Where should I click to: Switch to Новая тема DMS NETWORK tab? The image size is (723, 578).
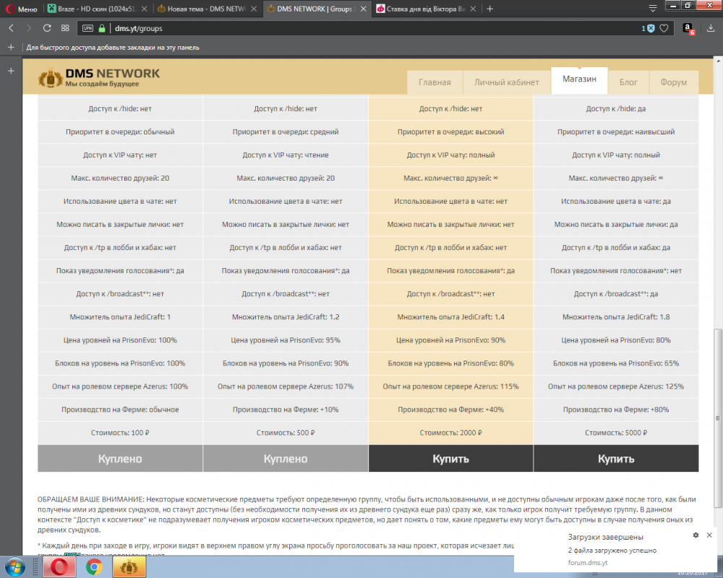(207, 9)
